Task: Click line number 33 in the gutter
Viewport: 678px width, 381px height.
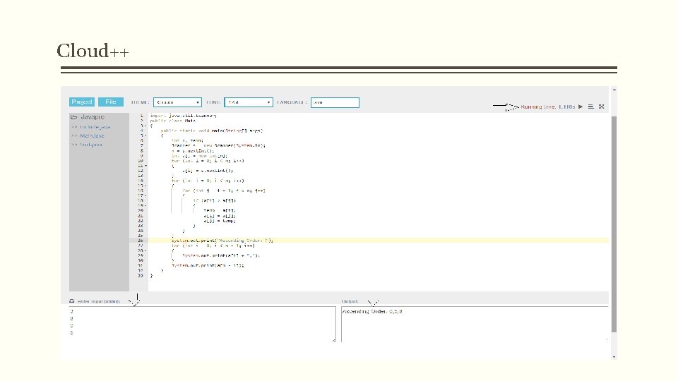Action: click(140, 275)
